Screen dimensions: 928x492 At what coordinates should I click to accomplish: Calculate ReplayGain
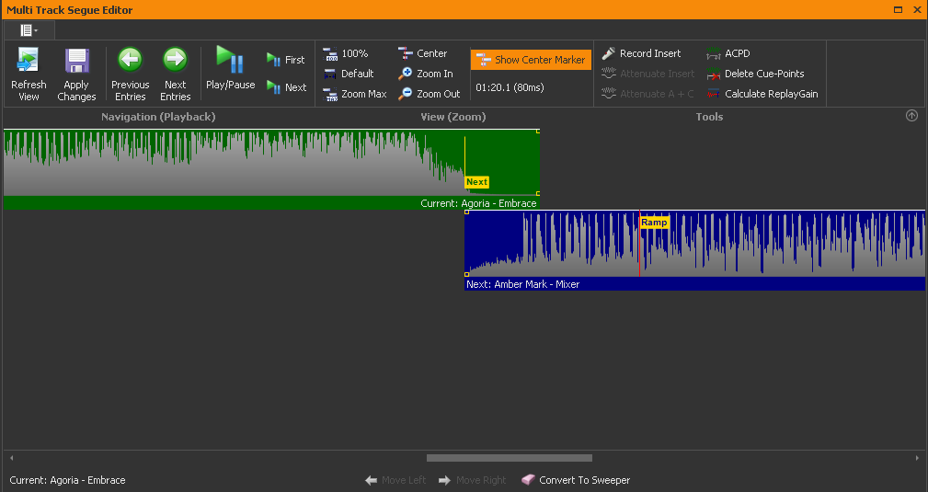click(x=762, y=94)
